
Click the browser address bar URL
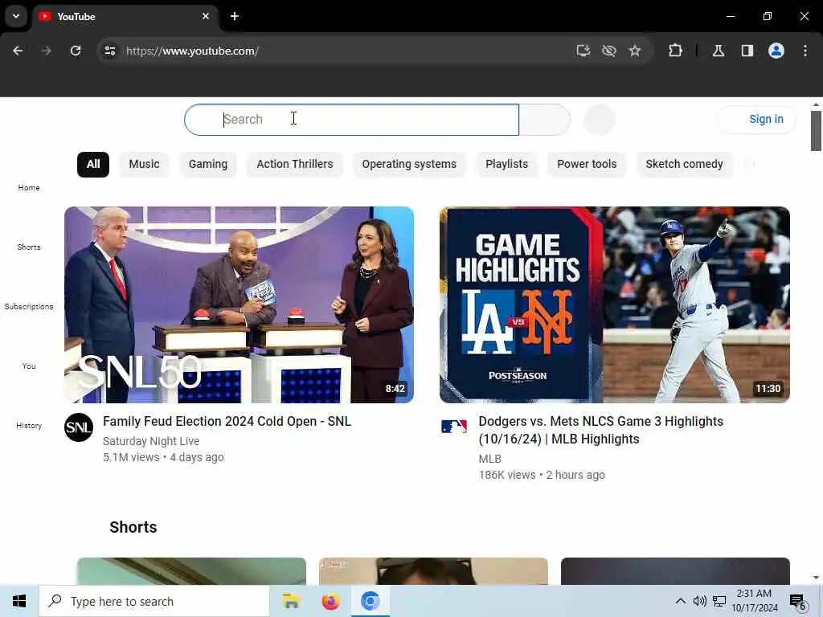[192, 51]
